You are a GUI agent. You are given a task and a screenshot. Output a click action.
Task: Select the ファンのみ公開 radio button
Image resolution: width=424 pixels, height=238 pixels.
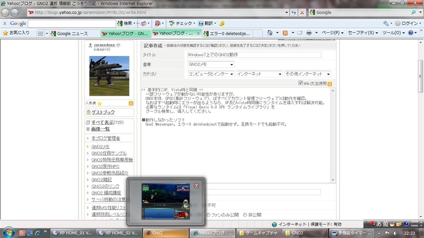(208, 215)
